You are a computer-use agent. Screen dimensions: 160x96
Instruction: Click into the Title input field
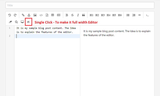pos(80,5)
